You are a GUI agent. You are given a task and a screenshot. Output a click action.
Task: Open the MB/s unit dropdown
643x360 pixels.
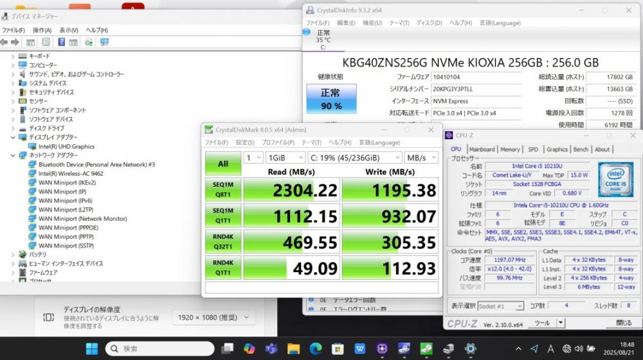[x=421, y=157]
